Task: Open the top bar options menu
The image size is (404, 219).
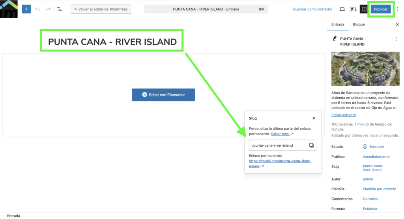Action: click(397, 9)
